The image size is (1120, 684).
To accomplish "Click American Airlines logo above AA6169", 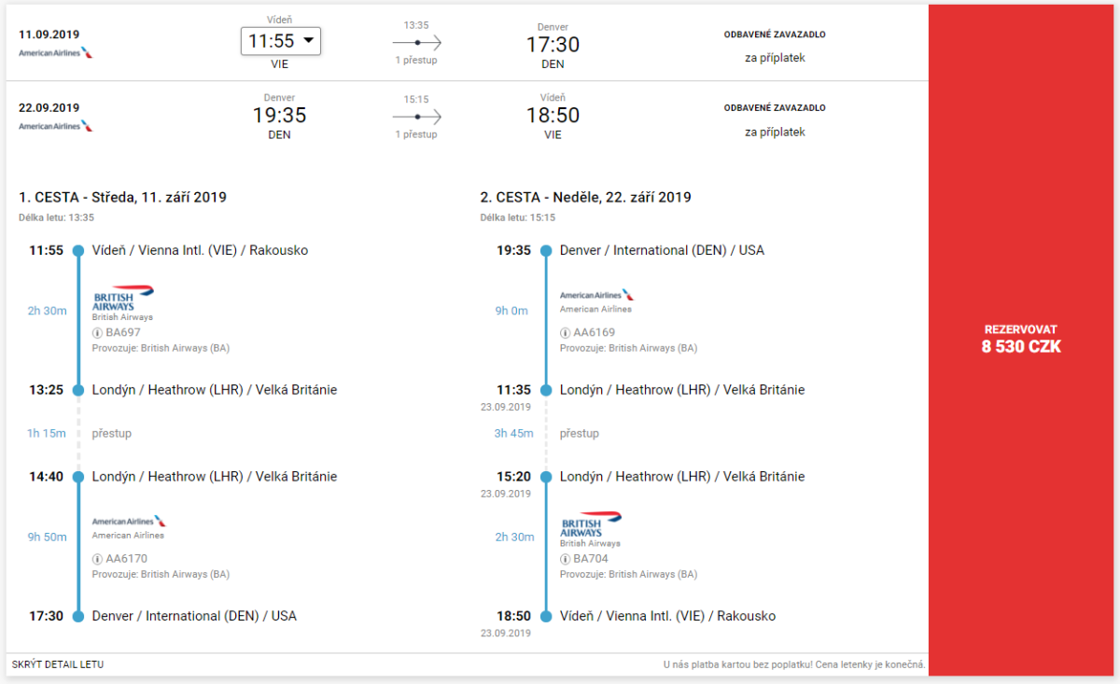I will [596, 295].
